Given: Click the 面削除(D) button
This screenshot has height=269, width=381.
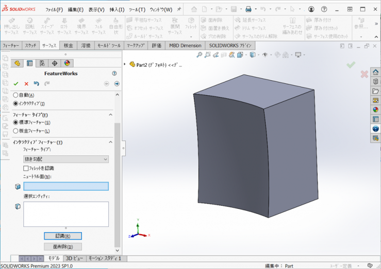Looking at the screenshot, I should 63,247.
